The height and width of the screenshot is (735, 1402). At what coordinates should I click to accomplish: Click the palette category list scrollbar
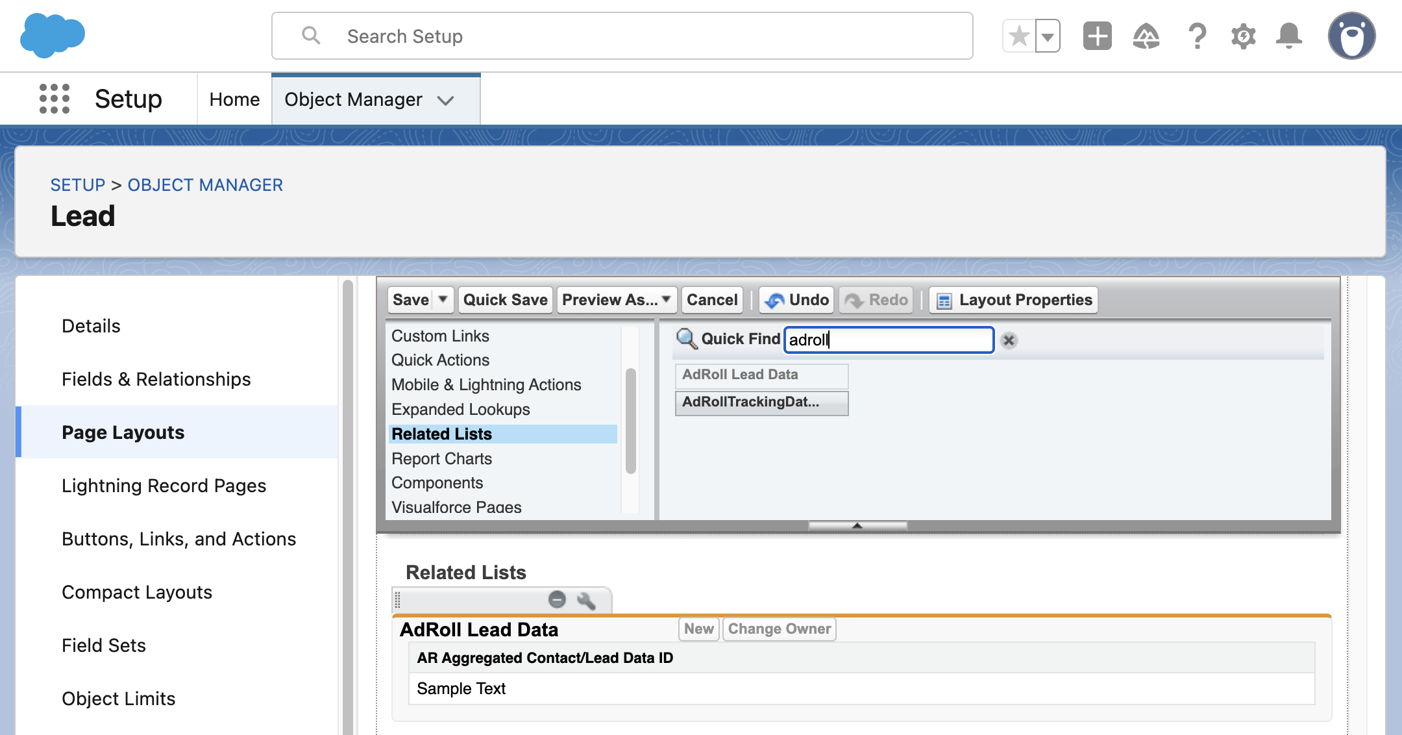[630, 421]
